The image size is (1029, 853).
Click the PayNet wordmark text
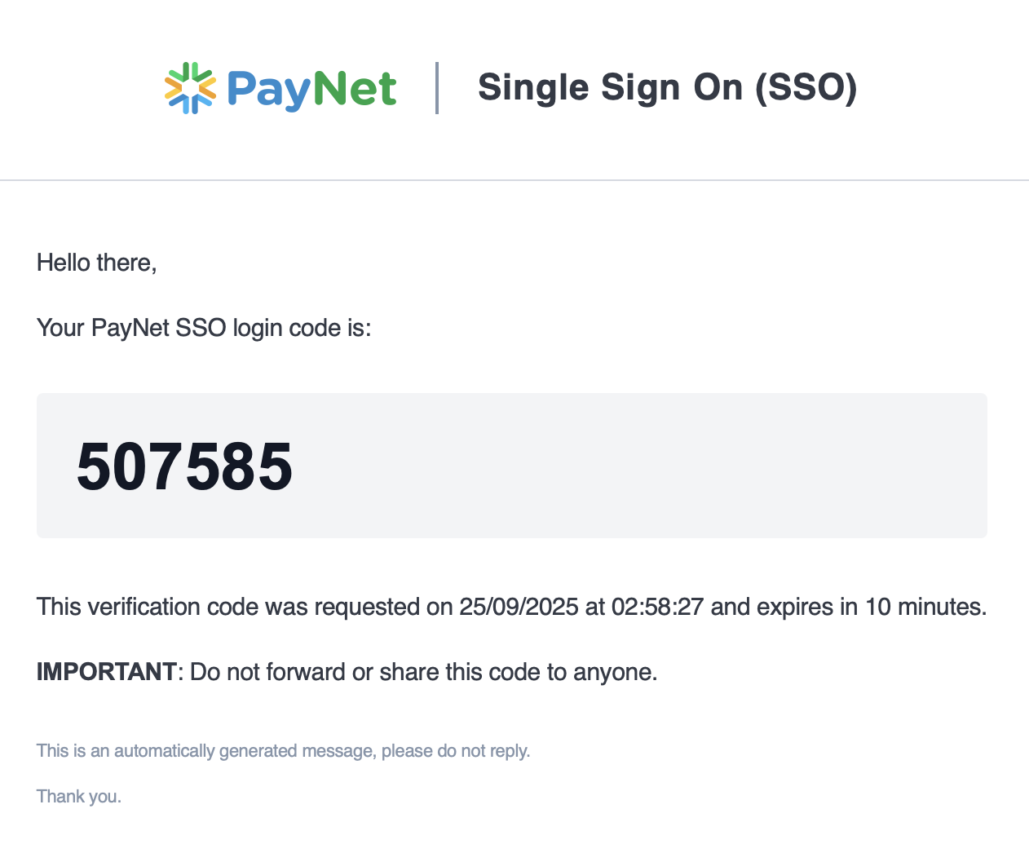(311, 89)
